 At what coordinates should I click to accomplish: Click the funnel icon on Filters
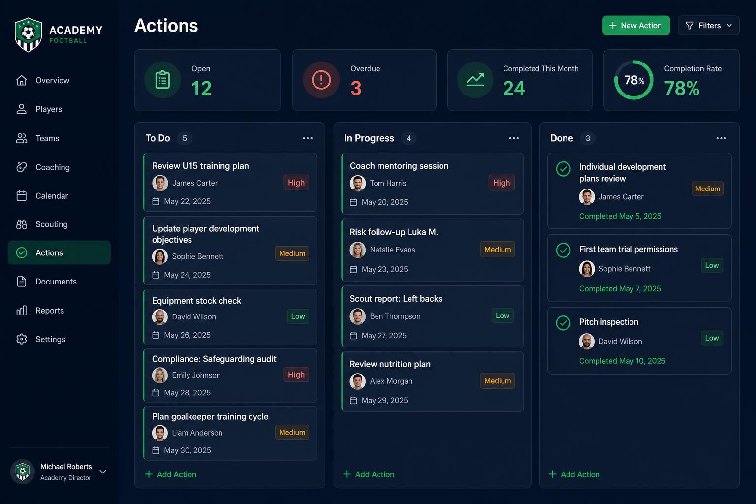coord(690,26)
